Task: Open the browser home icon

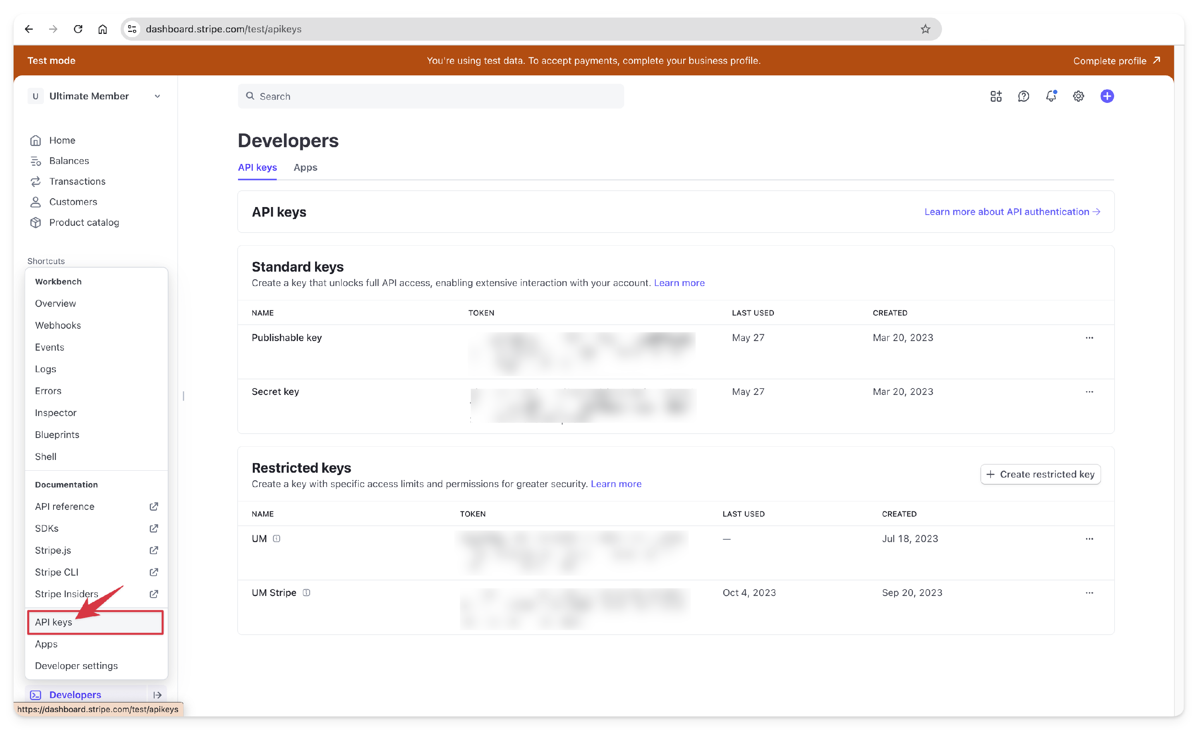Action: point(103,29)
